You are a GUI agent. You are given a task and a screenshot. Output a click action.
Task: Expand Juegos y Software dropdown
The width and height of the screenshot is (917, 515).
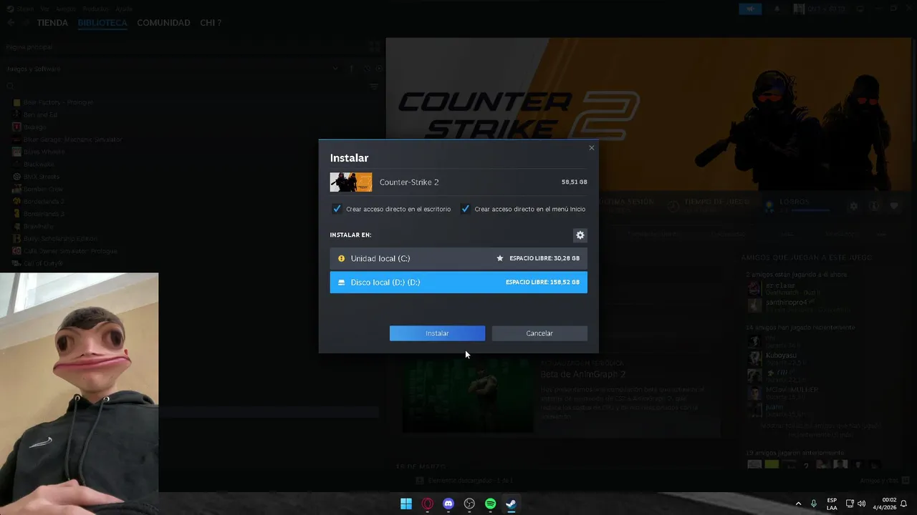coord(335,69)
